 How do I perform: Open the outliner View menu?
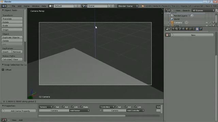178,11
